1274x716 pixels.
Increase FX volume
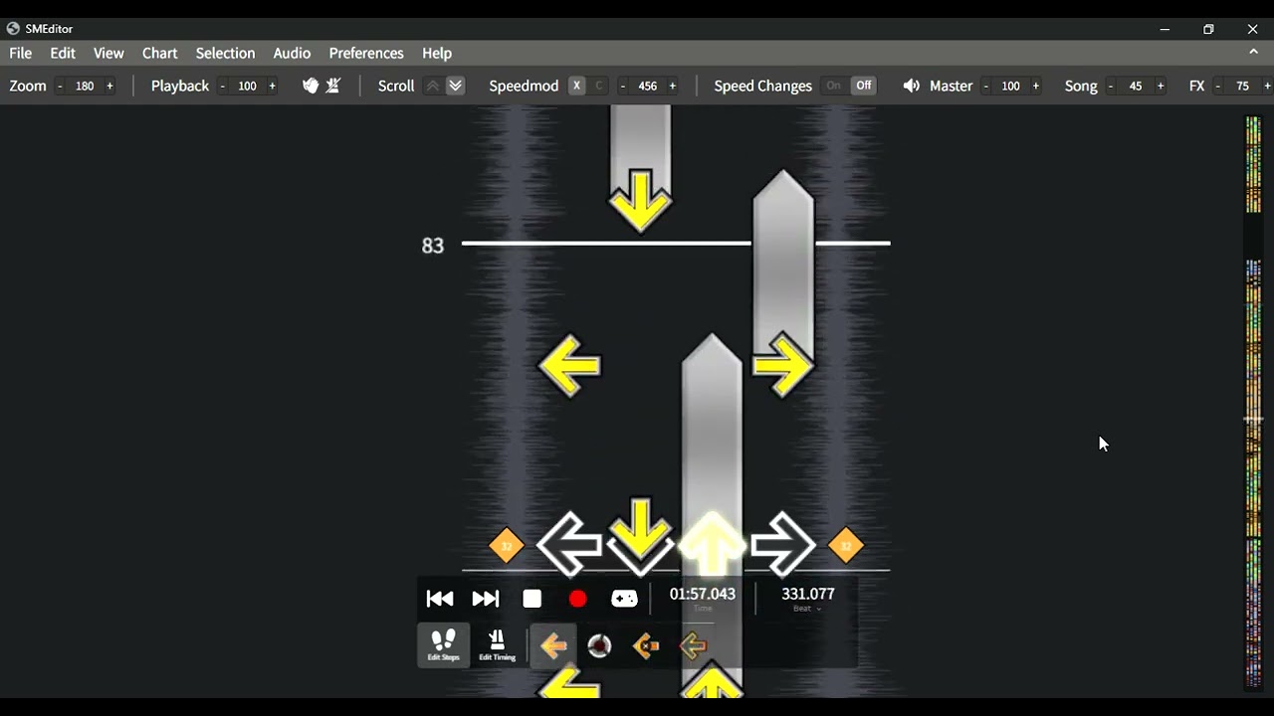[x=1267, y=86]
